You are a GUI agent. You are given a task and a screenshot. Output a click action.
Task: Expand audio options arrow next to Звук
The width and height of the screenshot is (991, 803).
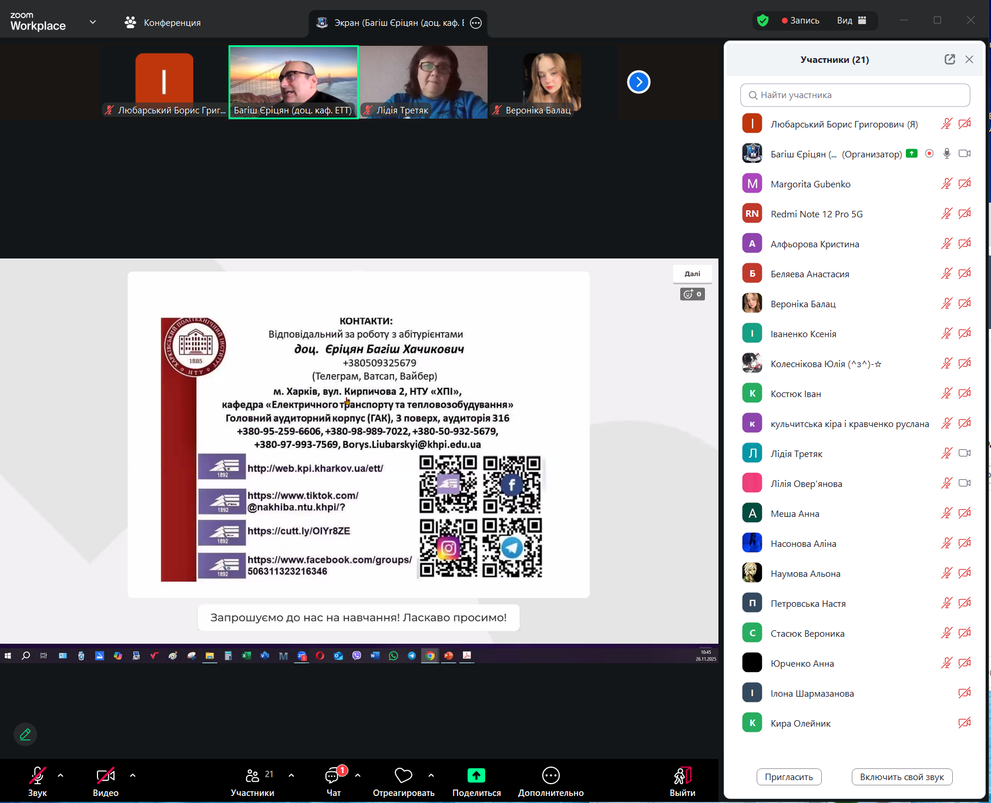click(61, 775)
